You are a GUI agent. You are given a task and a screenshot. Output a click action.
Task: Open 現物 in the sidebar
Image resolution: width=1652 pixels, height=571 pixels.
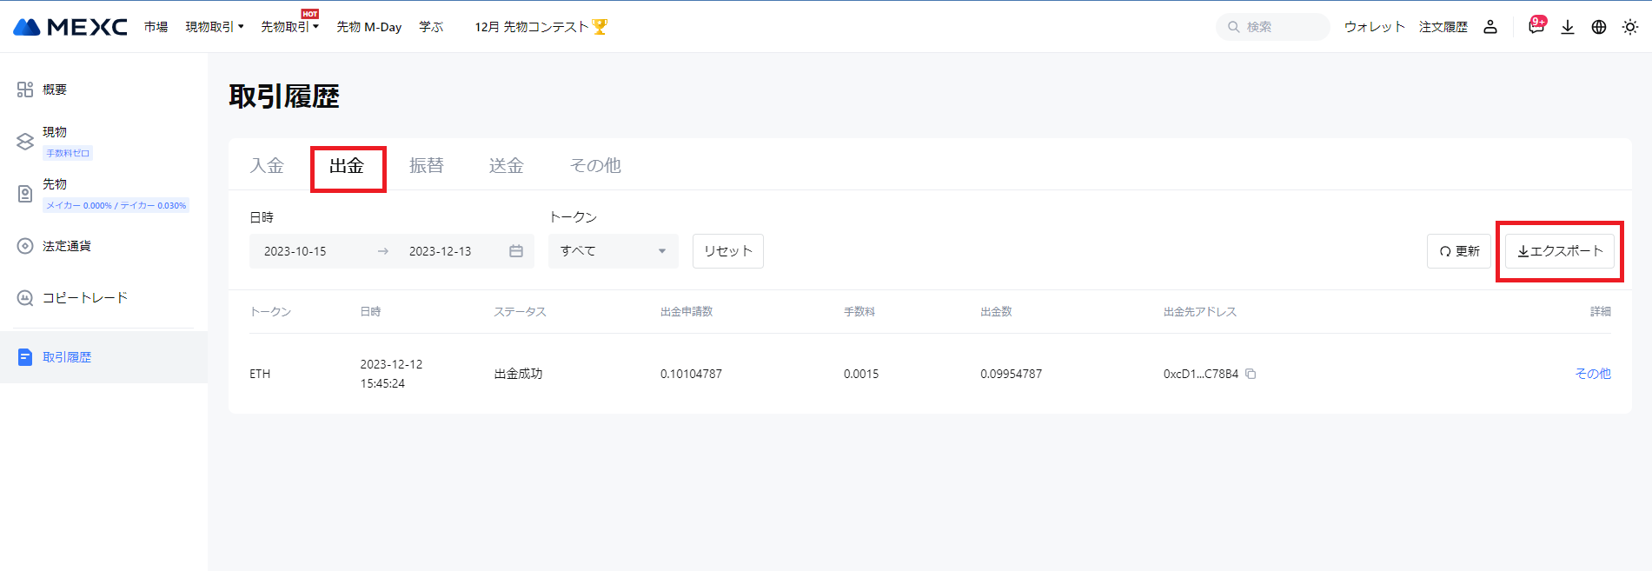click(55, 132)
